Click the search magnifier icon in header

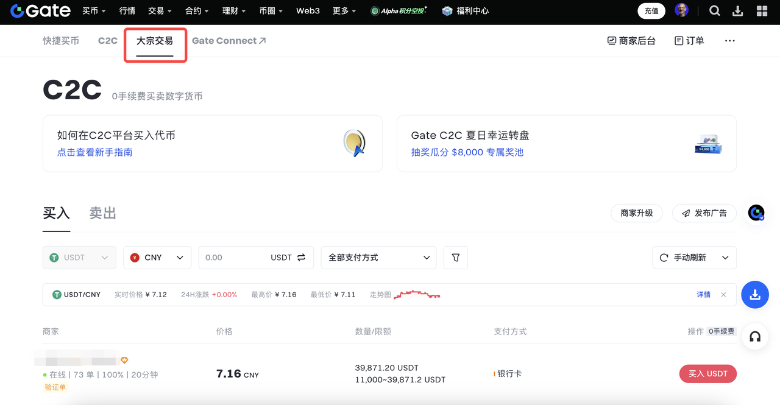(715, 11)
